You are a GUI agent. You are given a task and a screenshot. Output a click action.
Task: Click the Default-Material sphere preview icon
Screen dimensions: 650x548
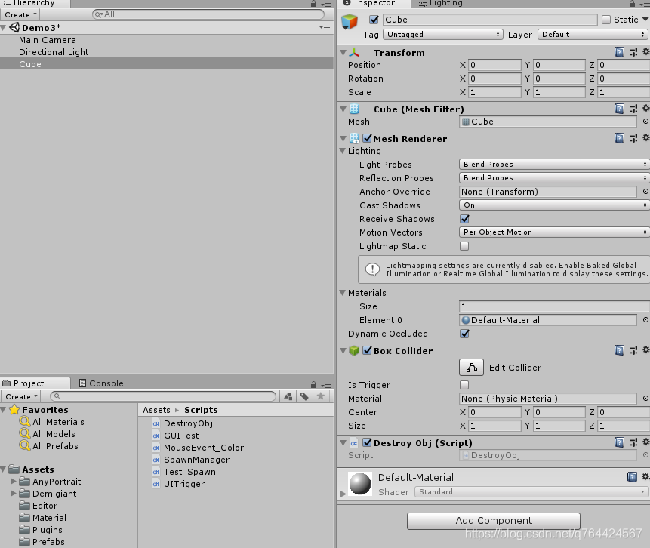pyautogui.click(x=360, y=485)
